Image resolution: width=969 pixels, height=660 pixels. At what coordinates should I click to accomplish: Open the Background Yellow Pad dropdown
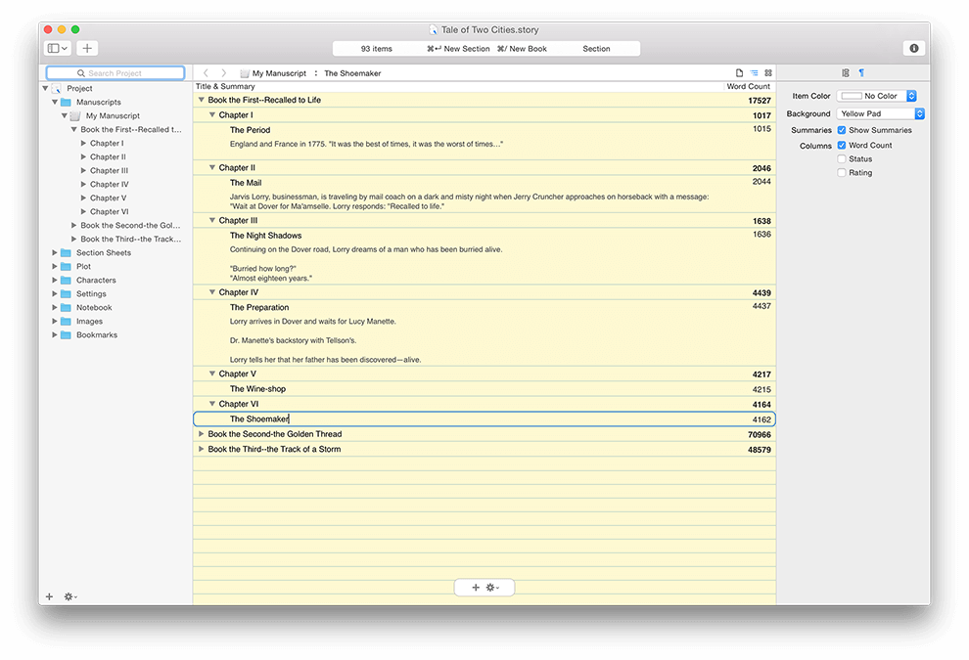[880, 113]
